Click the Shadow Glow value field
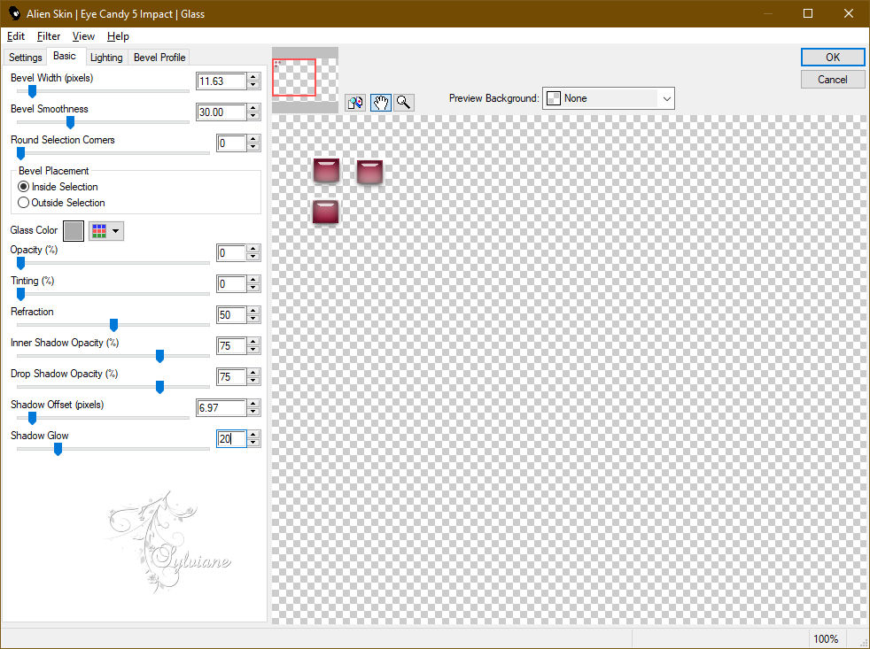 click(x=231, y=439)
